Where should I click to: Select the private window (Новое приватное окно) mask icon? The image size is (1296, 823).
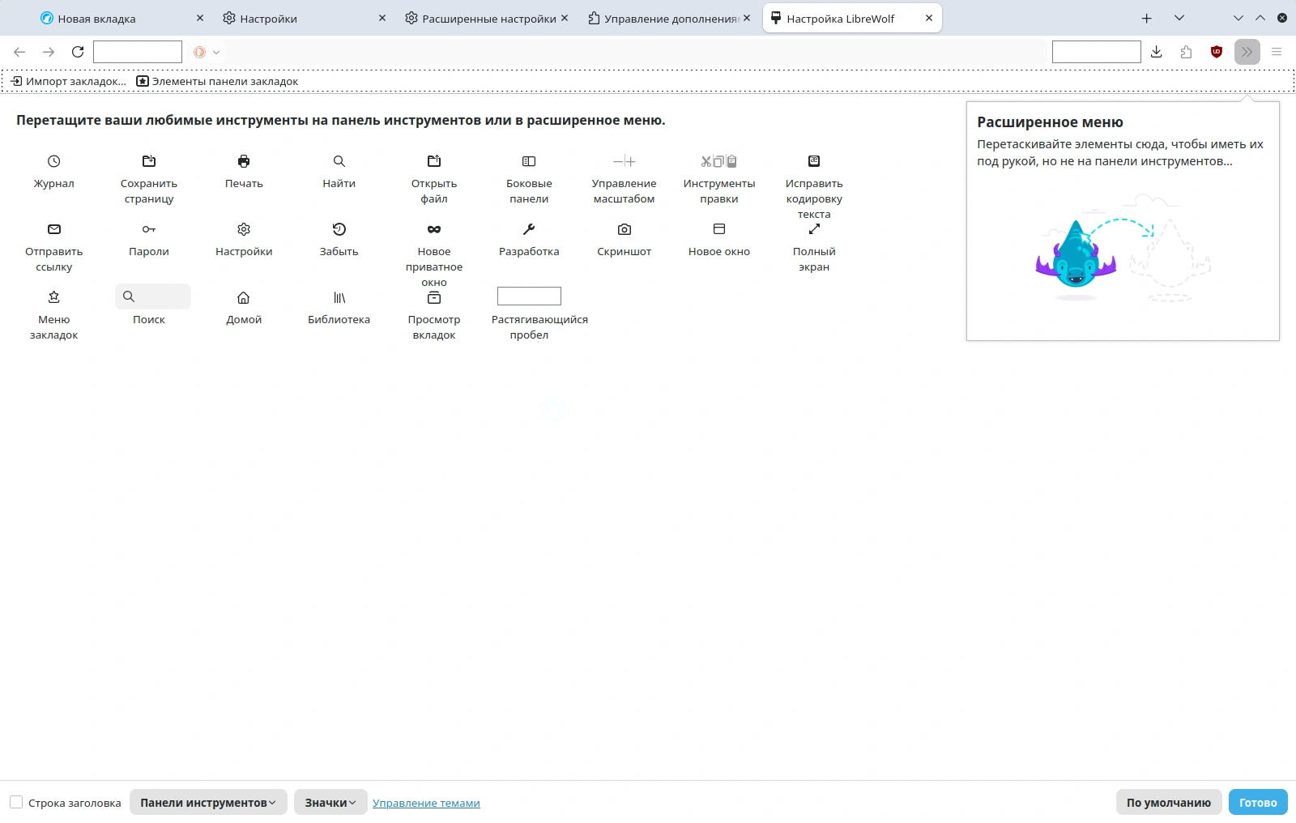434,229
